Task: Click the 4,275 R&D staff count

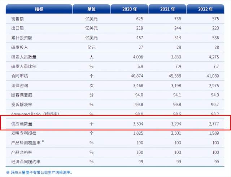Action: click(214, 57)
